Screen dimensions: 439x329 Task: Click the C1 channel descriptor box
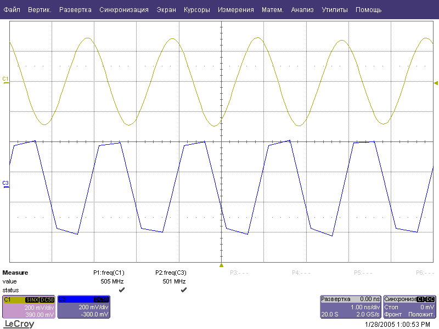29,307
